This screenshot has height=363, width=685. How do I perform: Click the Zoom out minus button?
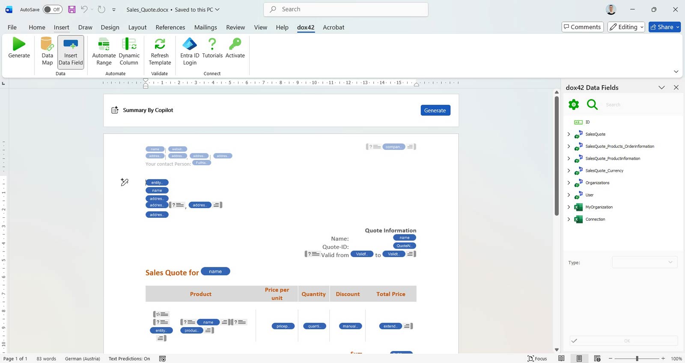pyautogui.click(x=611, y=359)
